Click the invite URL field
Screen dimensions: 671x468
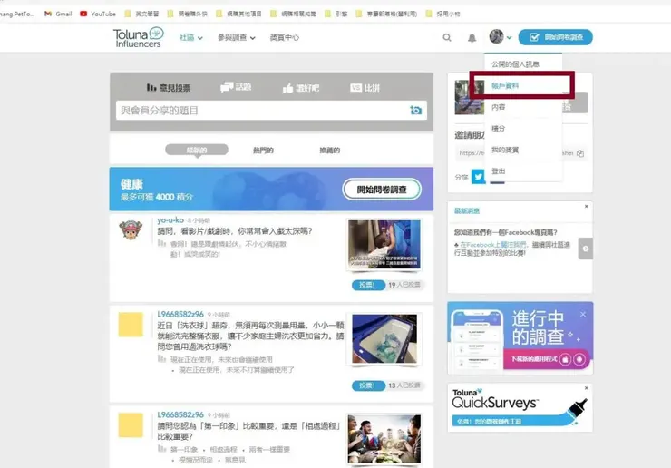516,153
